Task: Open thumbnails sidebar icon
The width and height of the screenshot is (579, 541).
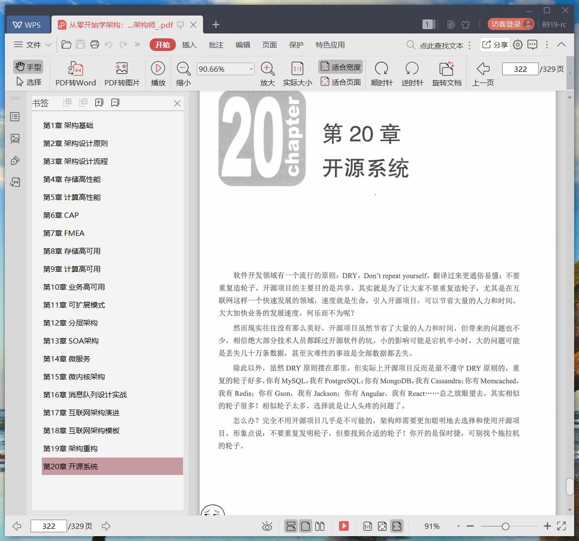Action: coord(15,139)
